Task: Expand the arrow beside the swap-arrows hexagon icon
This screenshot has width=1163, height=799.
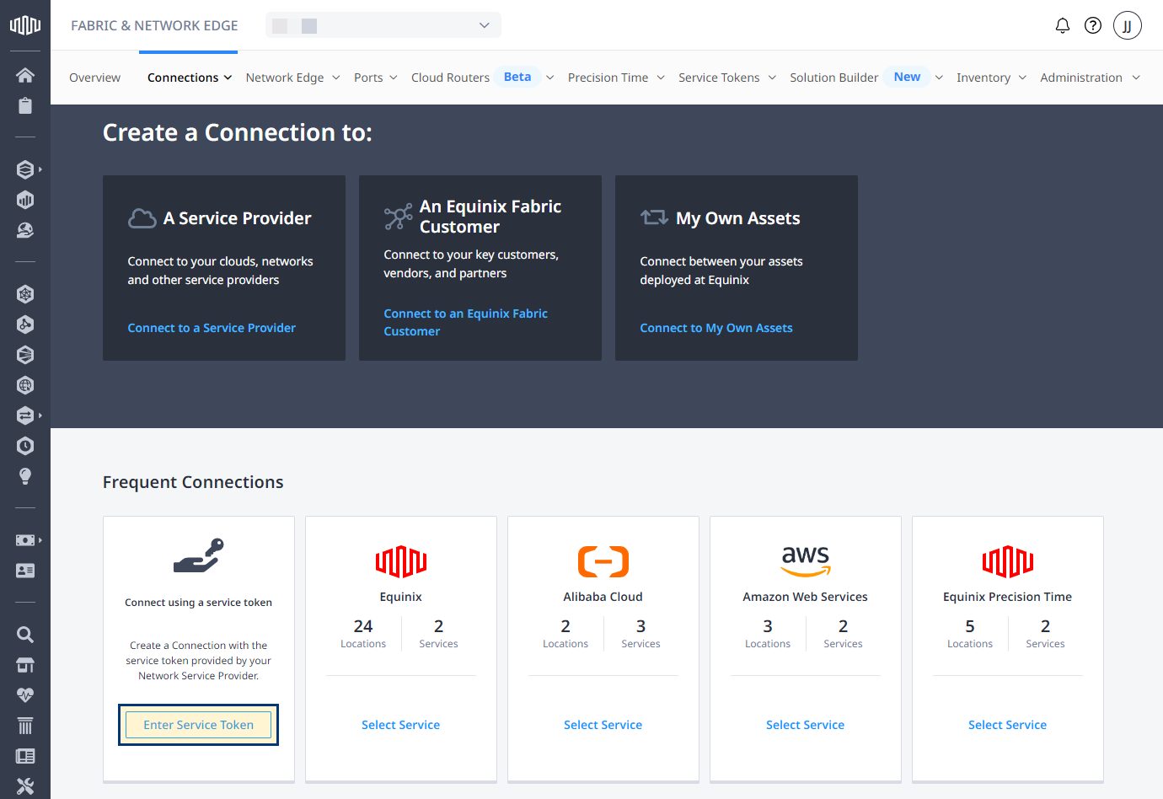Action: pos(40,416)
